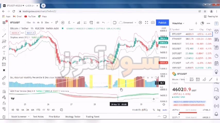220x123 pixels.
Task: Select the measure ruler tool
Action: coord(4,78)
